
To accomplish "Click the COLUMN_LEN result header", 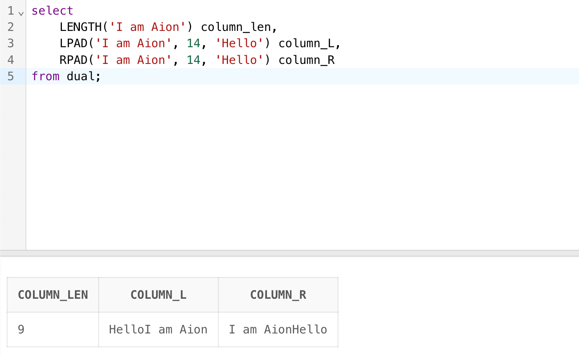I will pyautogui.click(x=53, y=295).
